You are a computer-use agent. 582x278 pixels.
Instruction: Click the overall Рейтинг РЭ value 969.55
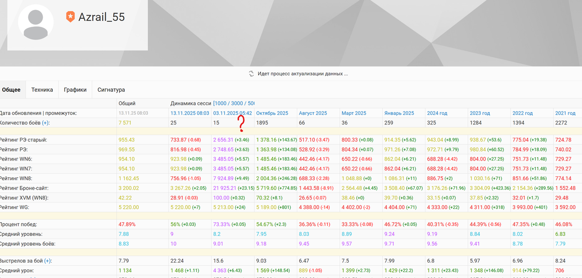pyautogui.click(x=127, y=150)
